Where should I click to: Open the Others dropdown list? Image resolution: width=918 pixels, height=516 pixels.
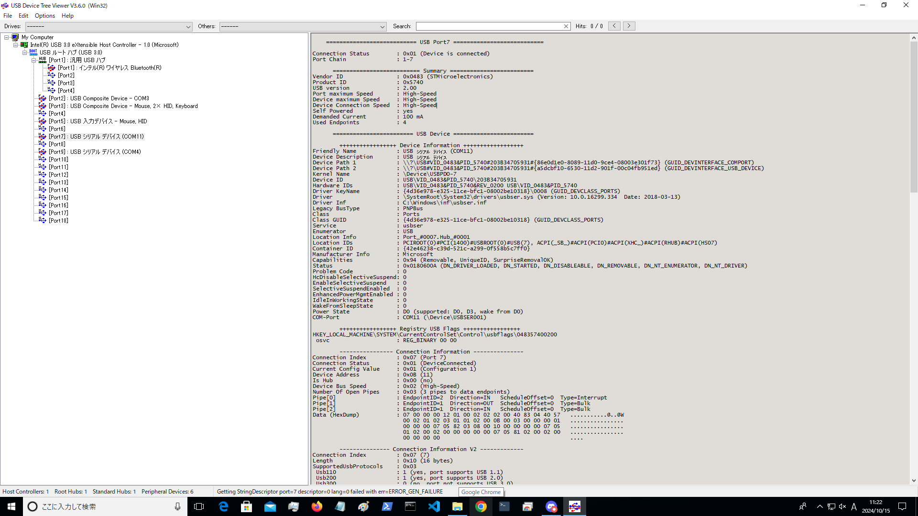tap(382, 27)
